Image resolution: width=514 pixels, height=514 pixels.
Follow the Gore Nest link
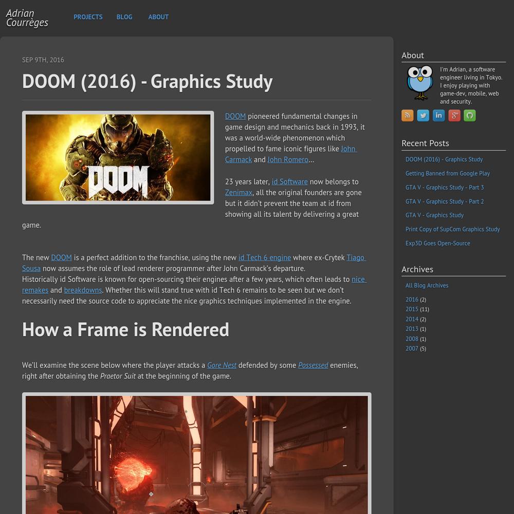point(222,365)
